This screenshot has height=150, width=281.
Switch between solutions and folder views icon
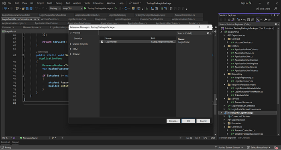tap(233, 20)
